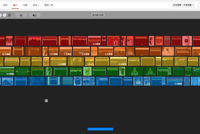200x134 pixels.
Task: Click the pink wristwatch brick in red row
Action: coord(187,41)
